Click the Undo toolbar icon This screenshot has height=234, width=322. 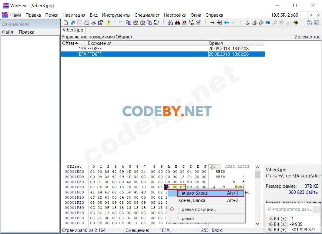coord(121,23)
